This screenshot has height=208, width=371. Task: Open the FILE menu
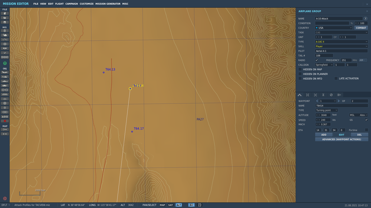[36, 4]
